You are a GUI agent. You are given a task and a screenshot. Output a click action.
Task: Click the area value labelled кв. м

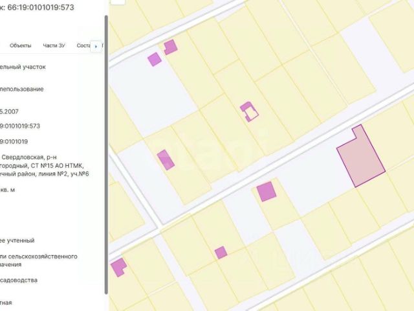7,190
